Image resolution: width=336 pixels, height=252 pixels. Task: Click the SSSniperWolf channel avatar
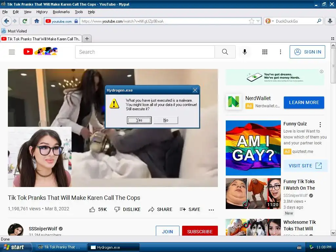tap(16, 230)
